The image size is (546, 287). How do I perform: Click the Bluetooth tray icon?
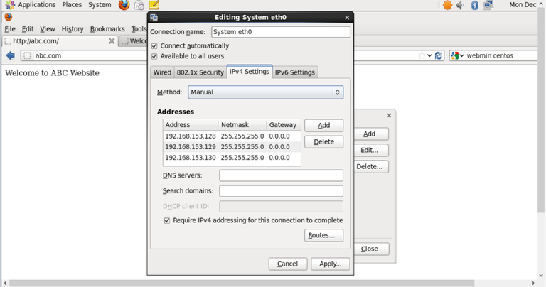click(474, 5)
